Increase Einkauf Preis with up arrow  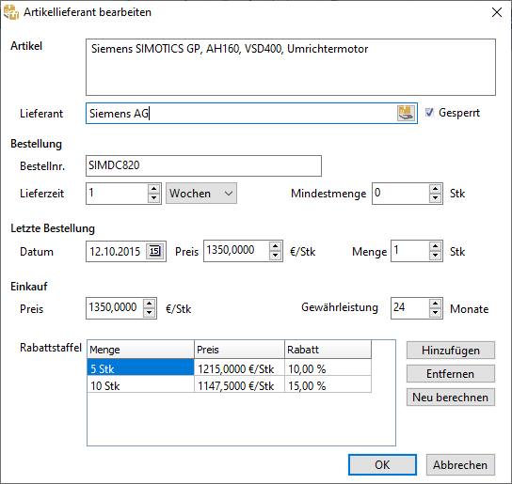(x=150, y=304)
